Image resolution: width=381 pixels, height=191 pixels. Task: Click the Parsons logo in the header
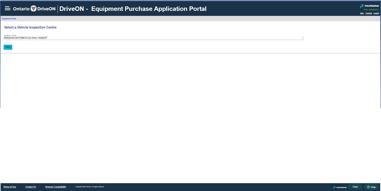pos(369,6)
